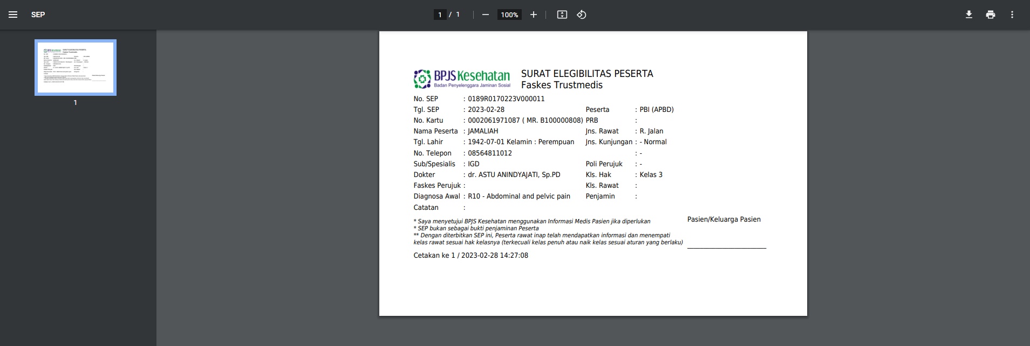The width and height of the screenshot is (1030, 346).
Task: Click the page 1 number under thumbnail
Action: point(76,103)
